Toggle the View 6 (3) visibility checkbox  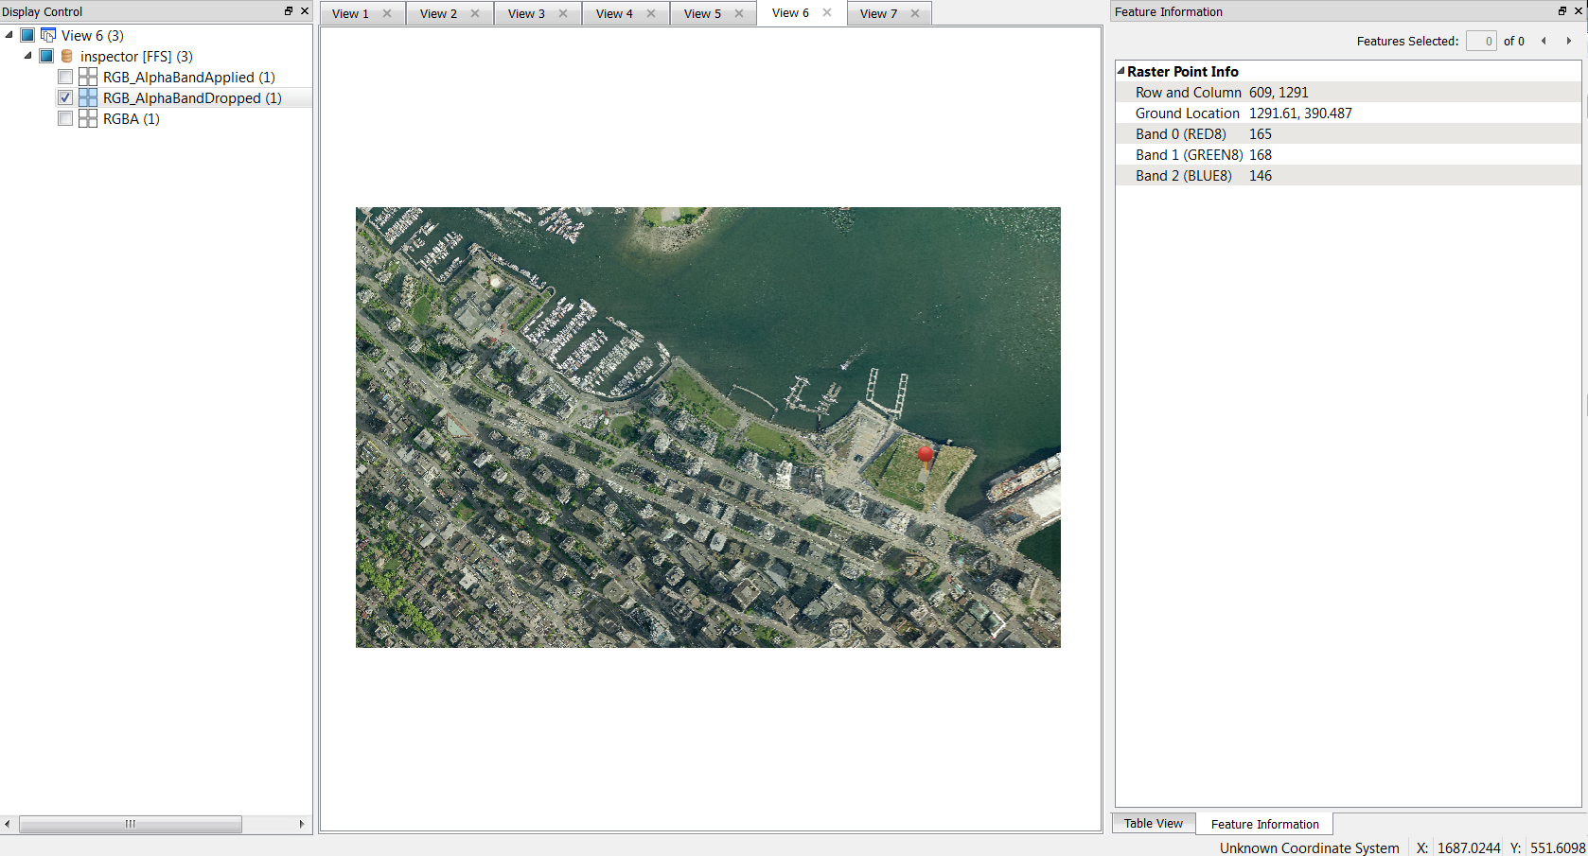[27, 35]
